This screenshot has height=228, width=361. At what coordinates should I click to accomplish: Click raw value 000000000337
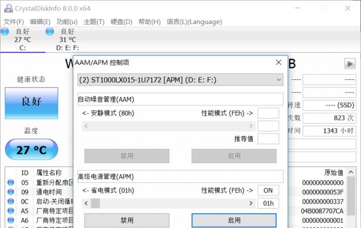(x=322, y=201)
